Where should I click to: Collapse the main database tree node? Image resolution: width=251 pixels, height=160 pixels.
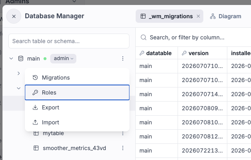click(x=11, y=58)
